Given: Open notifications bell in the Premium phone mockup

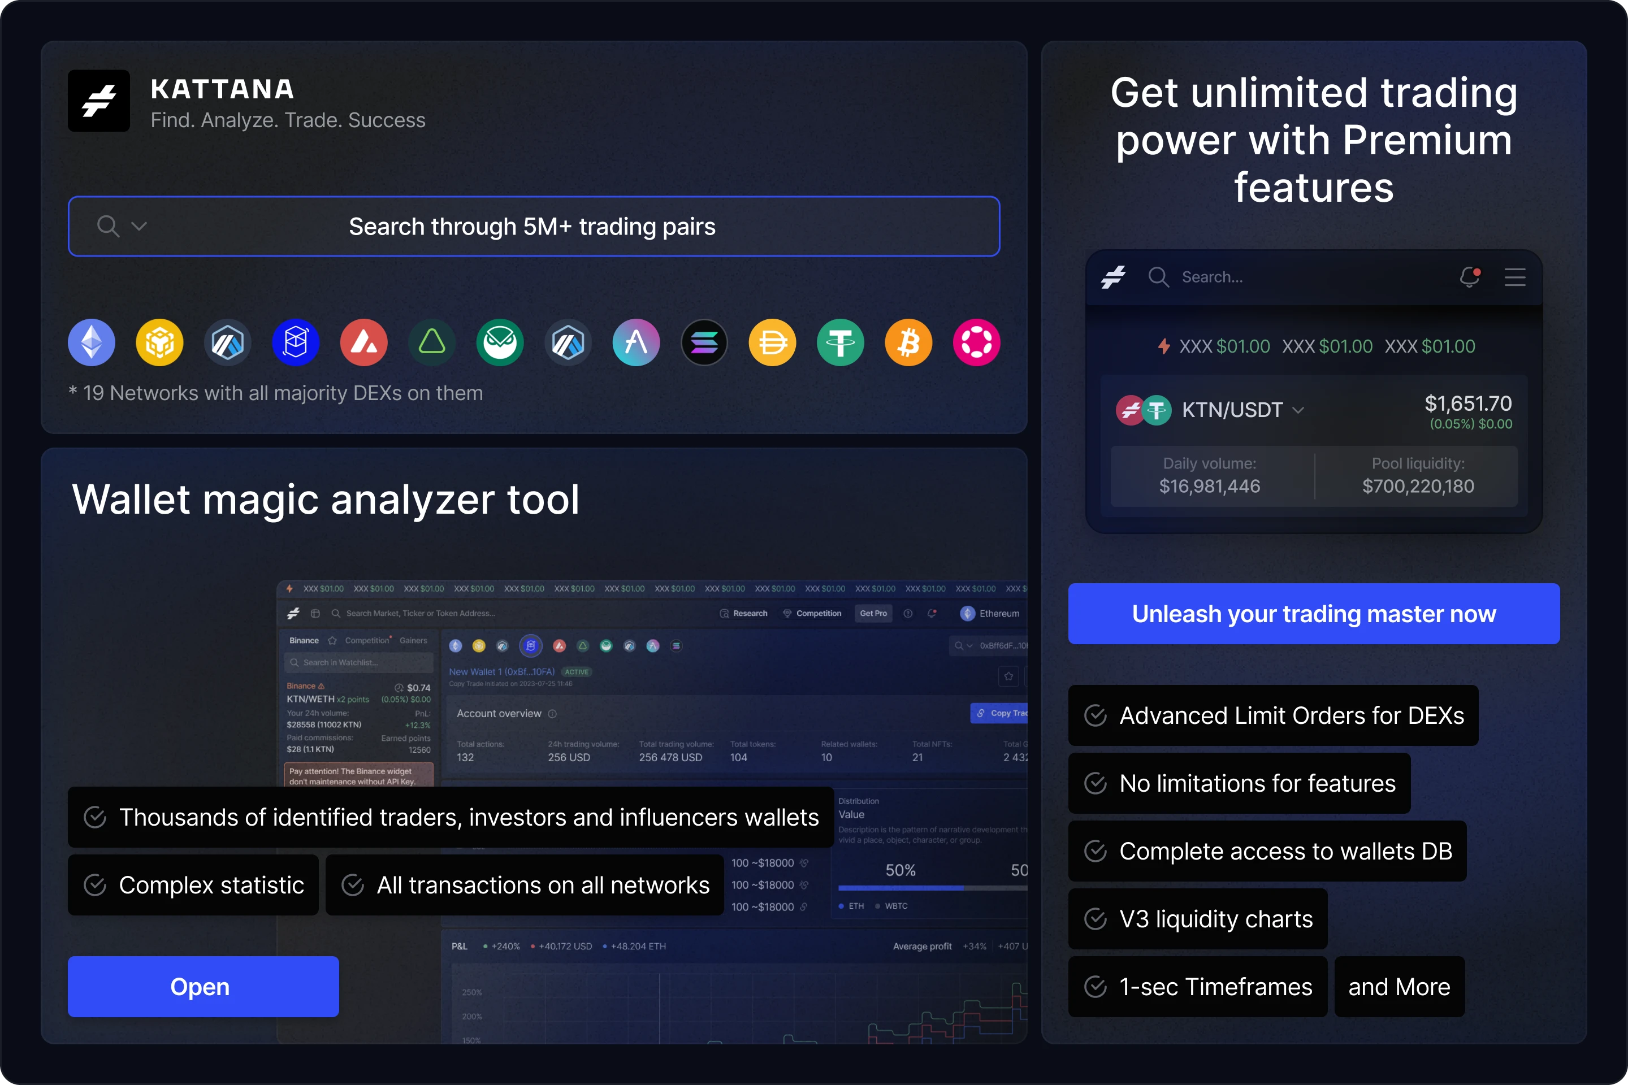Looking at the screenshot, I should 1470,277.
